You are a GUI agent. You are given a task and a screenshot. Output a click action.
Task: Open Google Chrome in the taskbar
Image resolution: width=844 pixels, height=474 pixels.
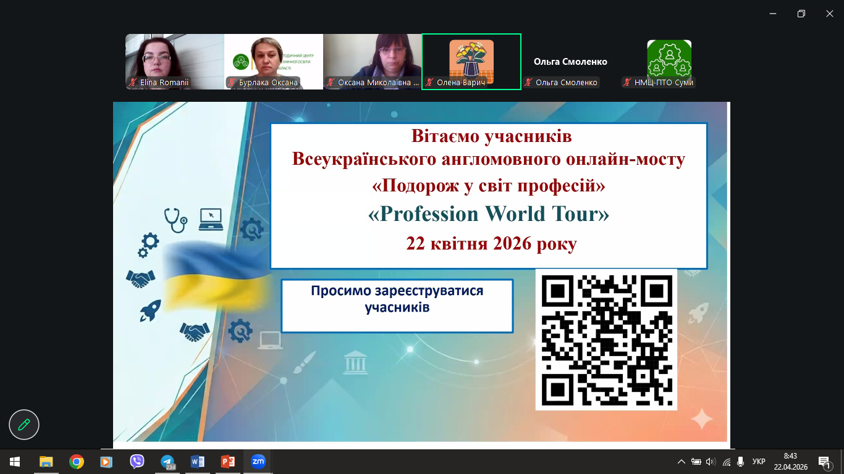tap(77, 461)
